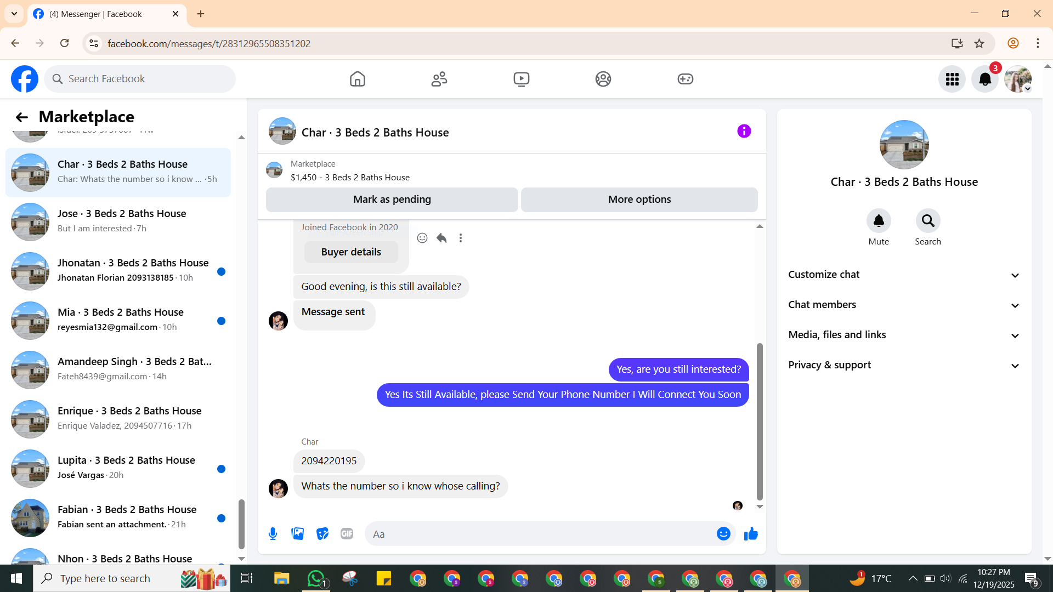Search within the conversation
The height and width of the screenshot is (592, 1053).
(x=927, y=221)
